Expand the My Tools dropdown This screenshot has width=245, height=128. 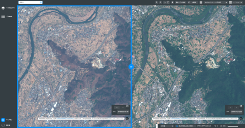[x=236, y=2]
